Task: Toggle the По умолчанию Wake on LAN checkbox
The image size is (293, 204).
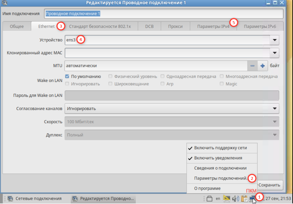Action: coord(67,76)
